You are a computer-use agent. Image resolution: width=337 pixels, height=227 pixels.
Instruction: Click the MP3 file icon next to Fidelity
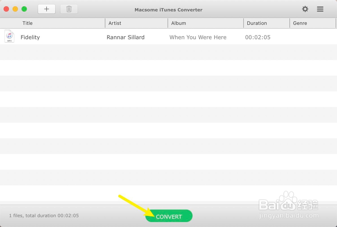(x=9, y=36)
